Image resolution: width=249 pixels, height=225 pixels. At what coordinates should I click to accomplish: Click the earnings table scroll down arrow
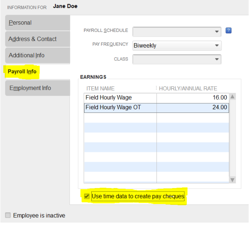click(232, 180)
